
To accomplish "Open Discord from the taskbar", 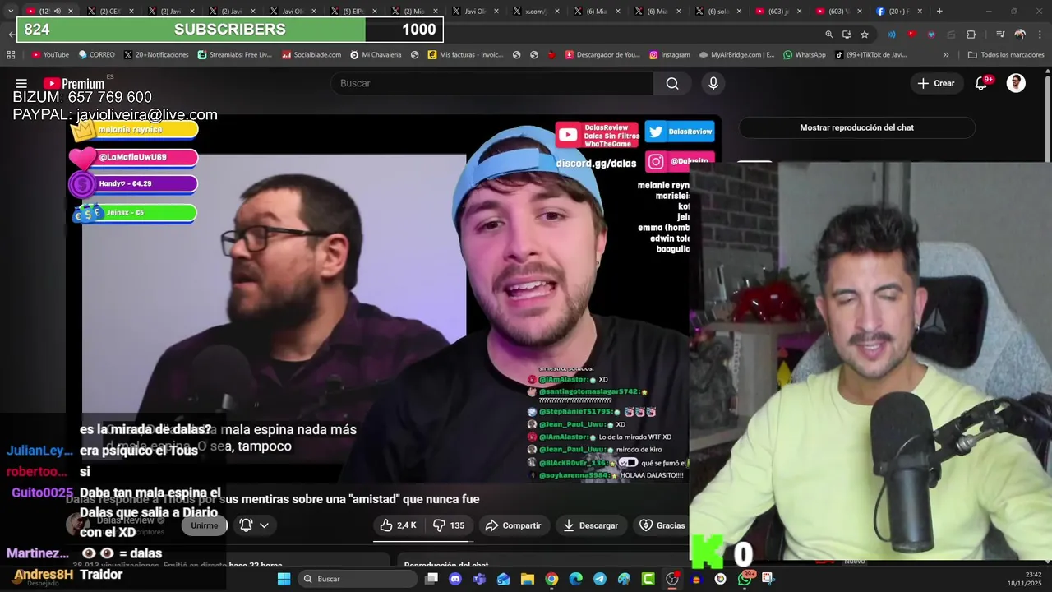I will [x=455, y=579].
